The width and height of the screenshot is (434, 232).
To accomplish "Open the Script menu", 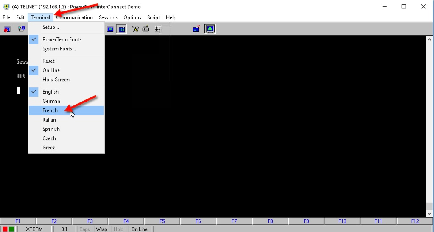I will click(154, 17).
